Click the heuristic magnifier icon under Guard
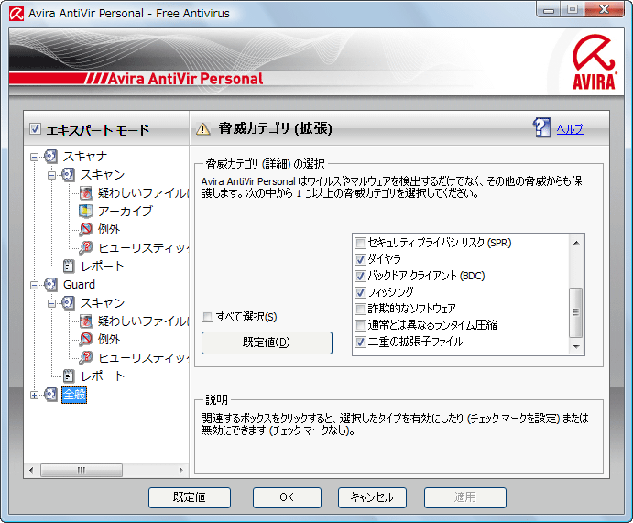Viewport: 633px width, 523px height. [x=85, y=357]
